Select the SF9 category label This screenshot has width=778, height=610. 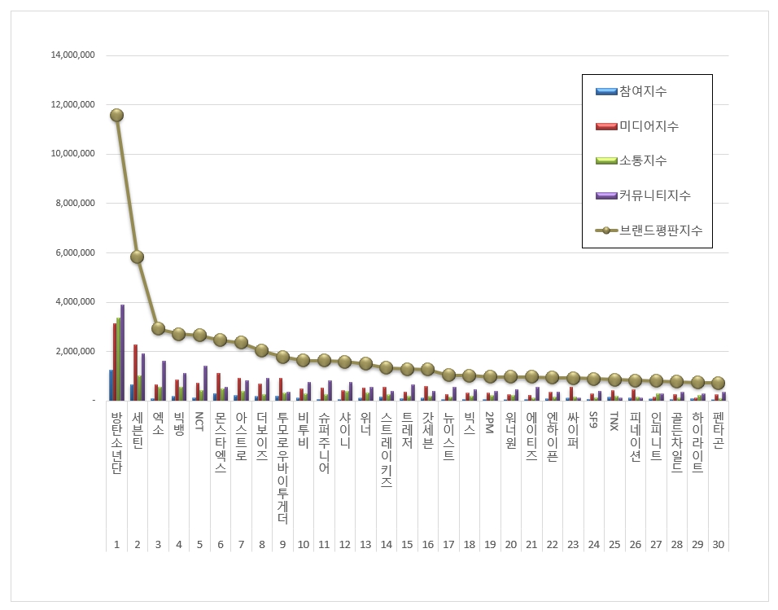(594, 419)
